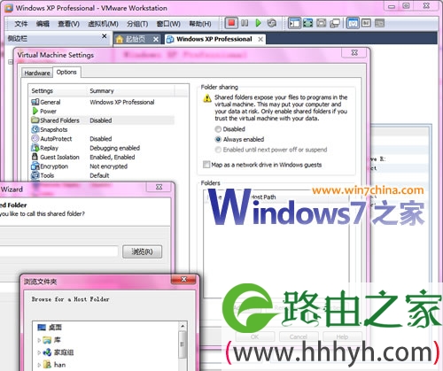
Task: Click the green Power On play icon
Action: point(258,23)
